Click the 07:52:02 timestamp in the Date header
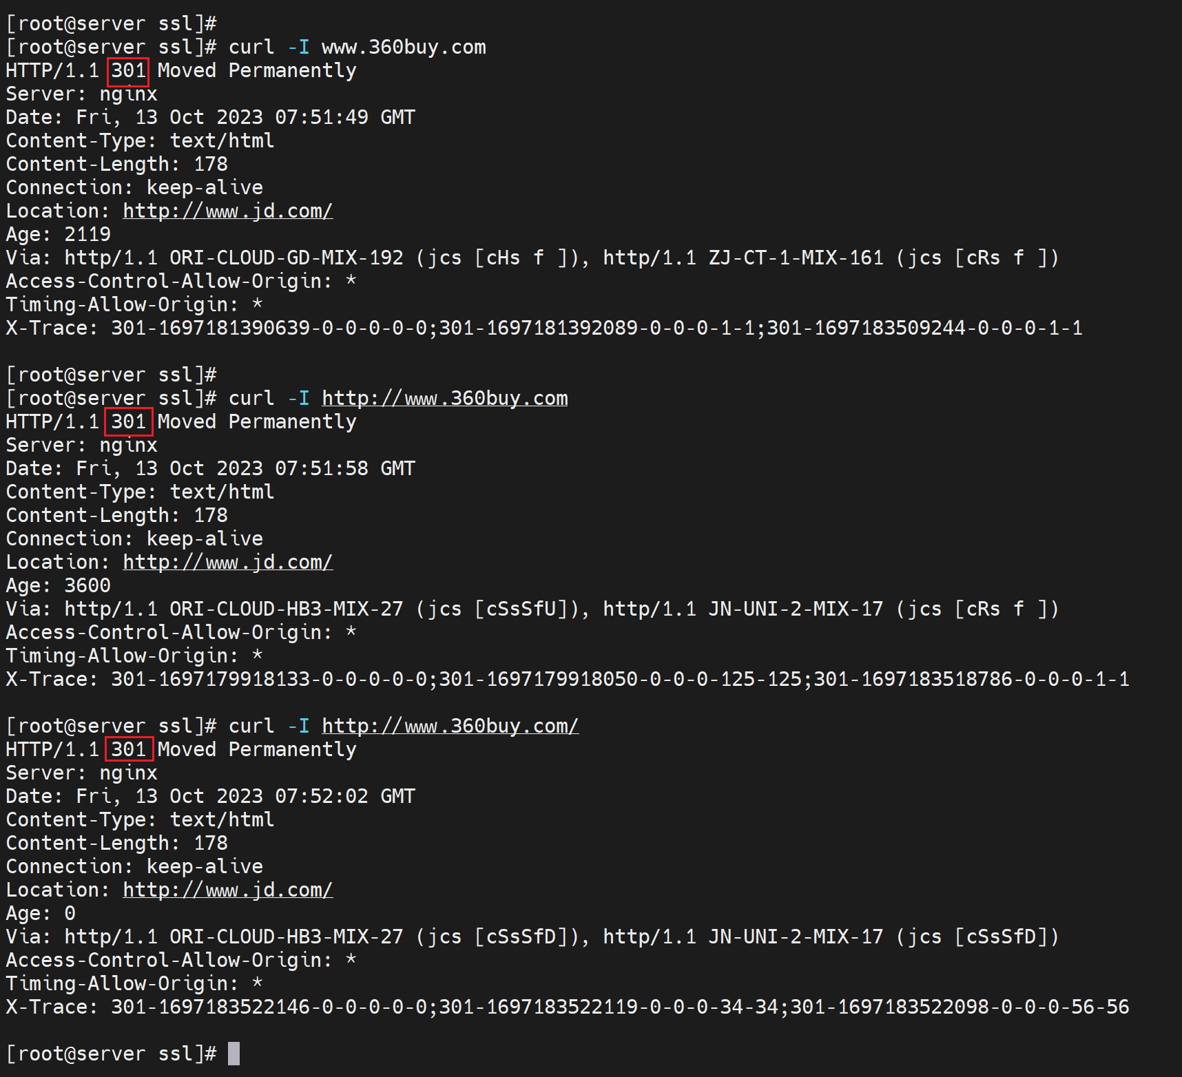The image size is (1182, 1077). tap(321, 796)
